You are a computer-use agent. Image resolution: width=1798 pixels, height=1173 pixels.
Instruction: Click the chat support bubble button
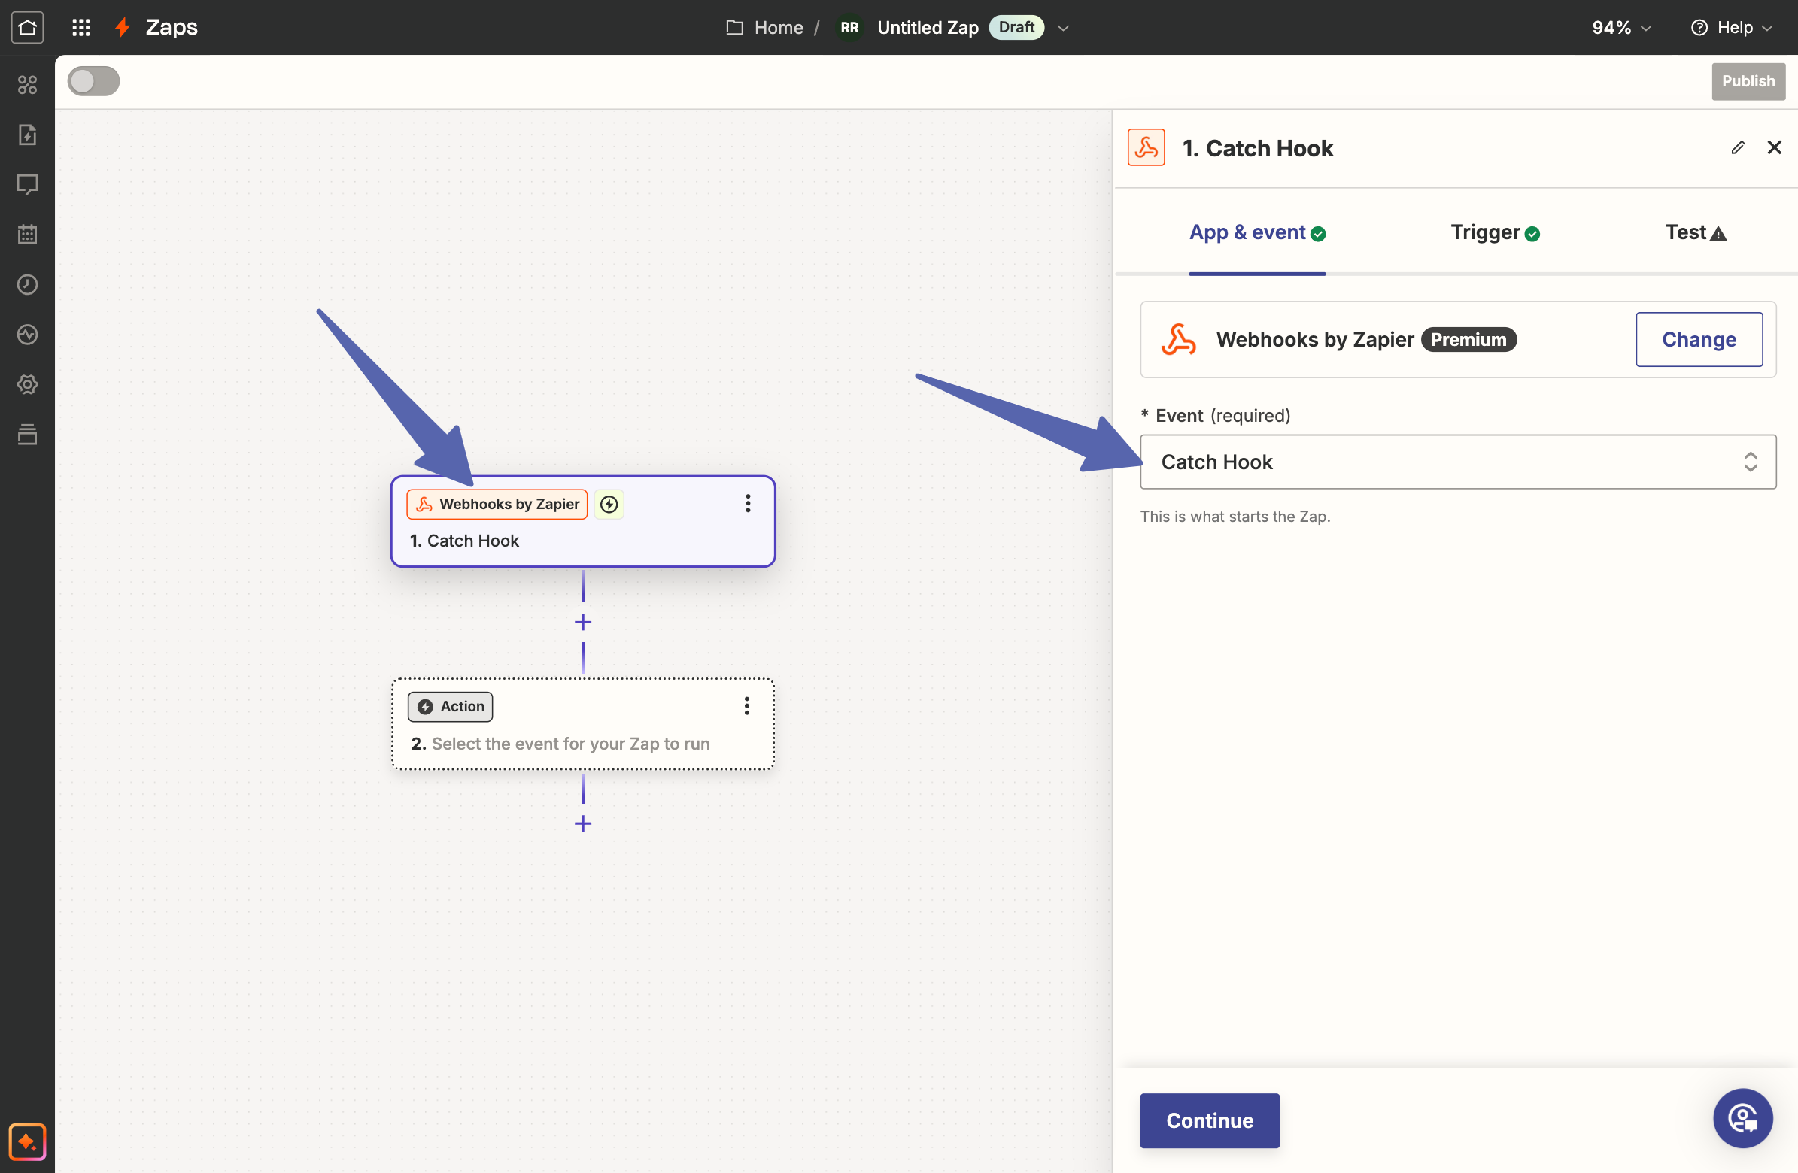pos(1742,1118)
